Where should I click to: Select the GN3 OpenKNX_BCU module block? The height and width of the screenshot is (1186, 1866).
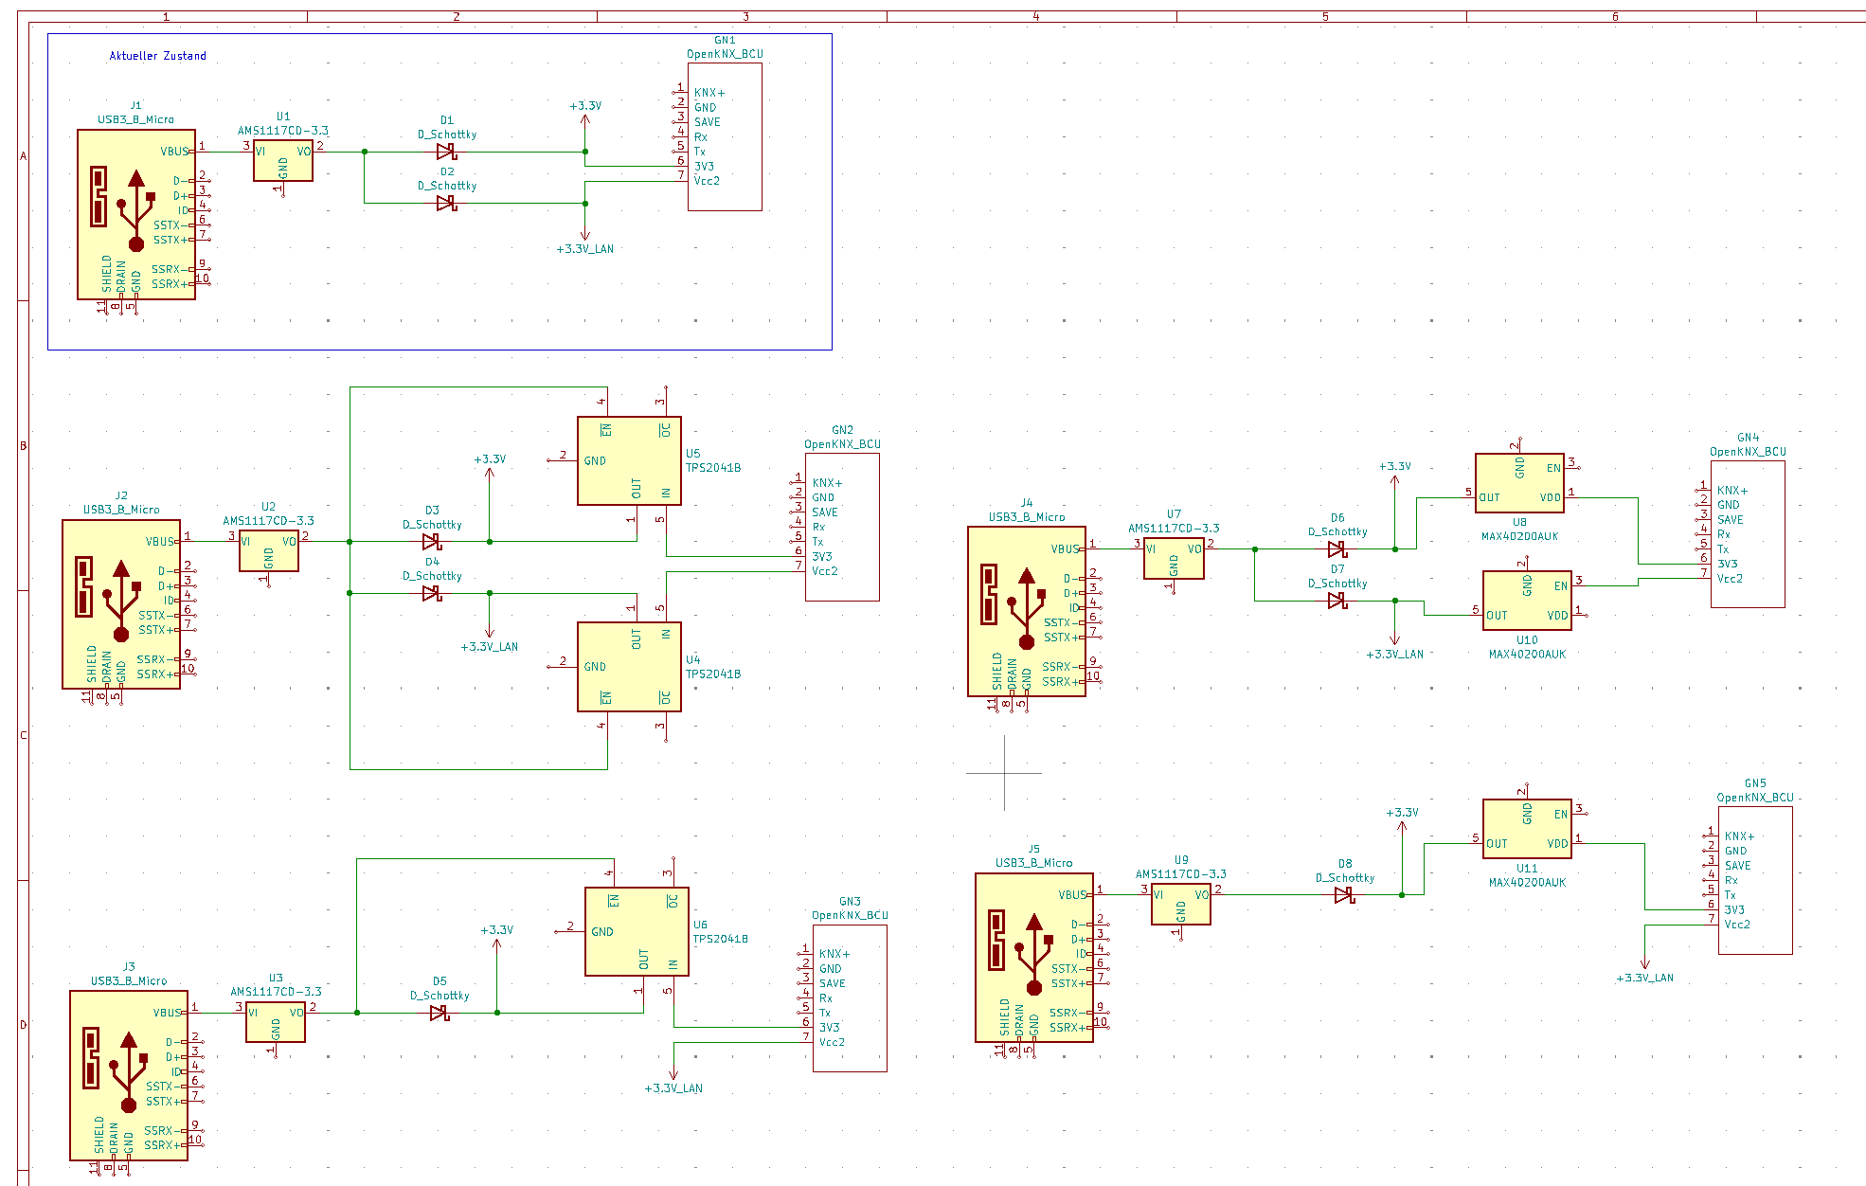tap(850, 997)
